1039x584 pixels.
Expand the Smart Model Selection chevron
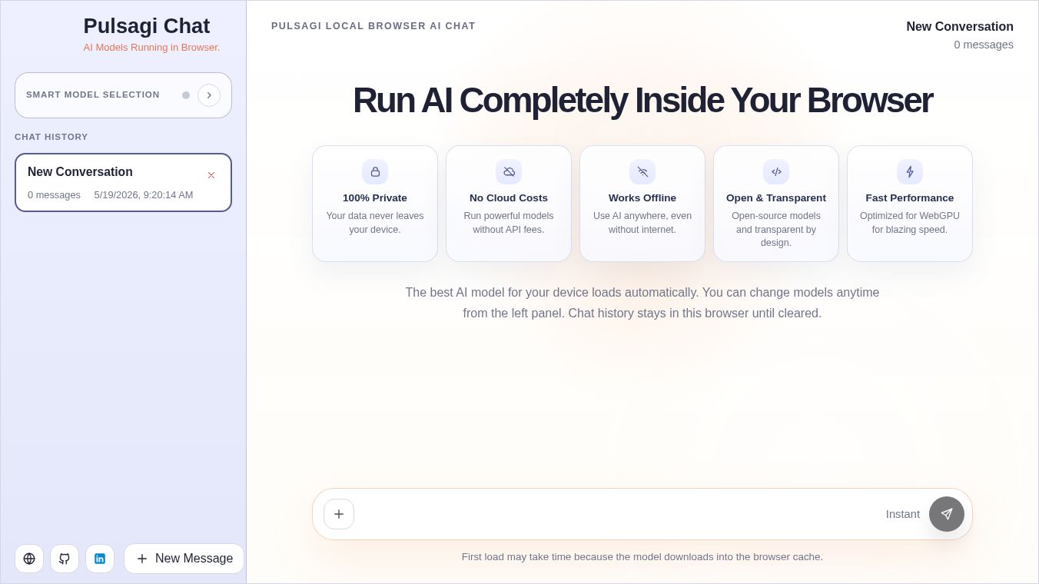[209, 95]
